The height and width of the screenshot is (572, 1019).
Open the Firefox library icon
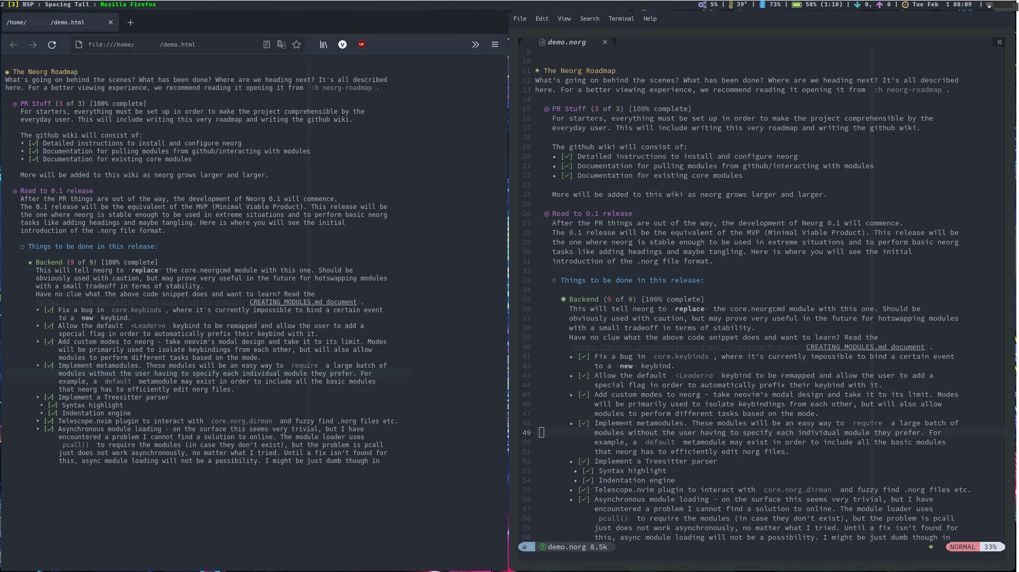pos(323,45)
